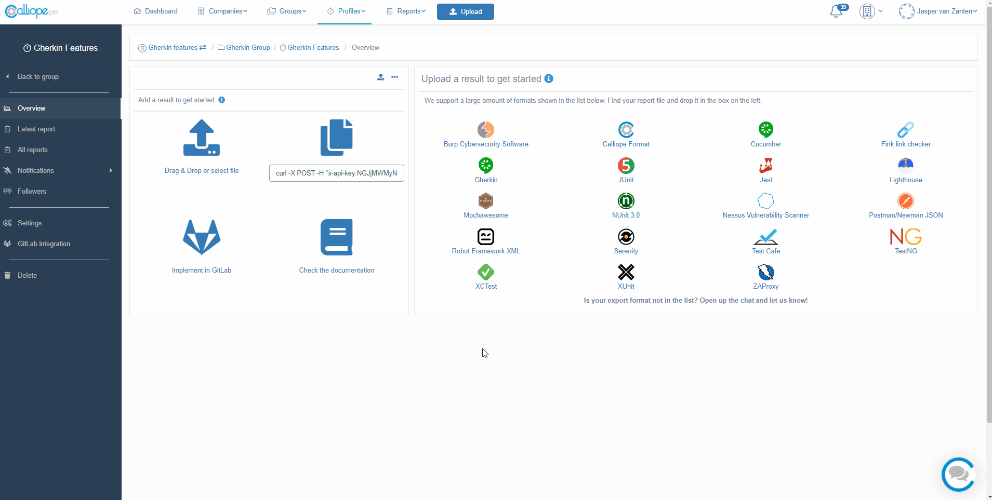
Task: Click the curl command input field
Action: click(336, 173)
